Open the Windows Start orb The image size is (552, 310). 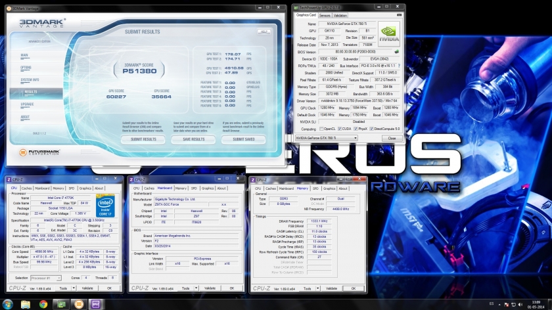pos(7,304)
